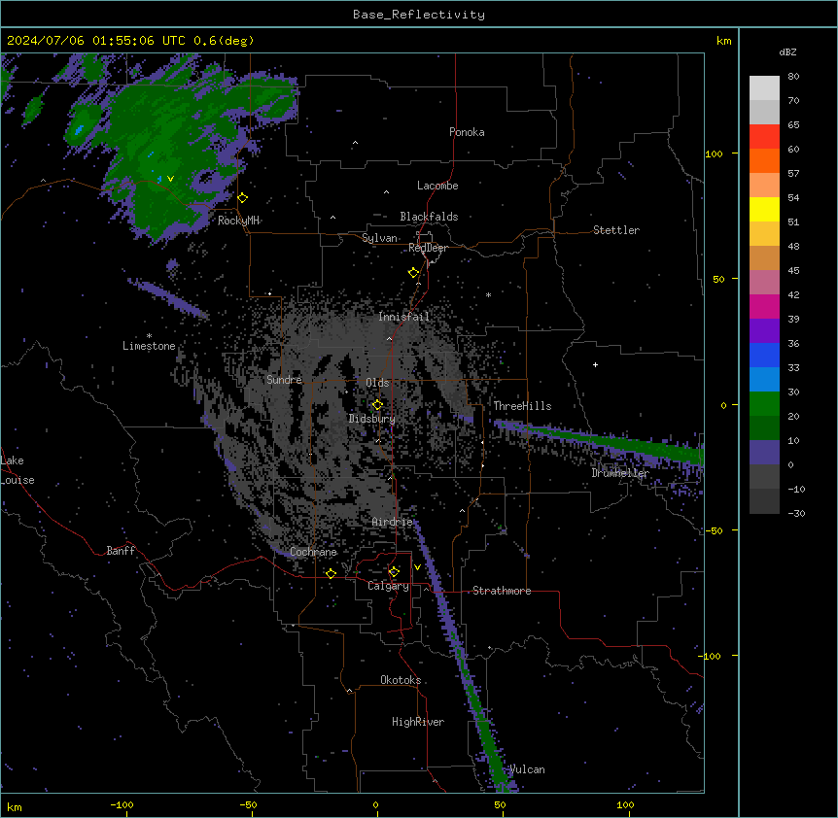The image size is (838, 818).
Task: Click the Airdrie city label
Action: 393,522
